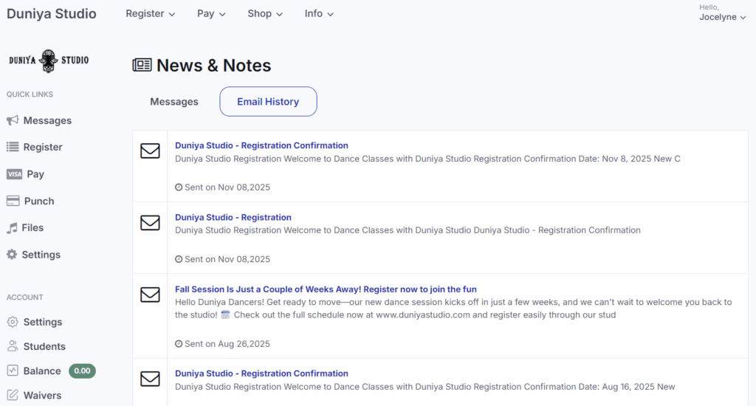Image resolution: width=756 pixels, height=406 pixels.
Task: Click the Waivers edit icon
Action: pos(13,395)
